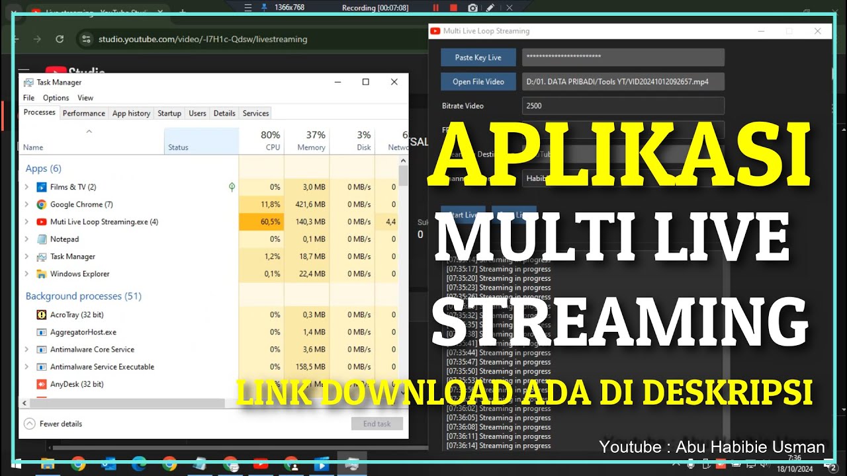This screenshot has width=847, height=476.
Task: Switch to the Performance tab
Action: [83, 113]
